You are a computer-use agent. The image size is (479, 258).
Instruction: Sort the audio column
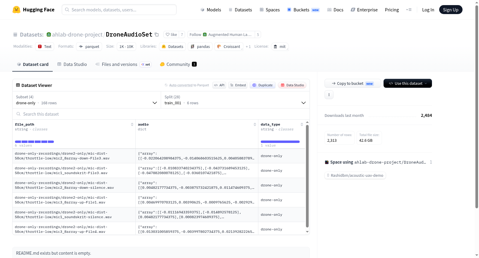pyautogui.click(x=255, y=124)
